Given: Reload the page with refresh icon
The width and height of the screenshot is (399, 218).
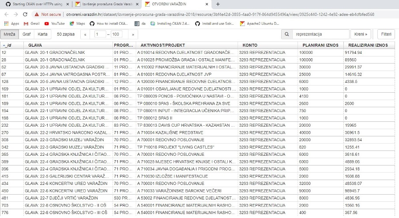Looking at the screenshot, I should pyautogui.click(x=26, y=14).
